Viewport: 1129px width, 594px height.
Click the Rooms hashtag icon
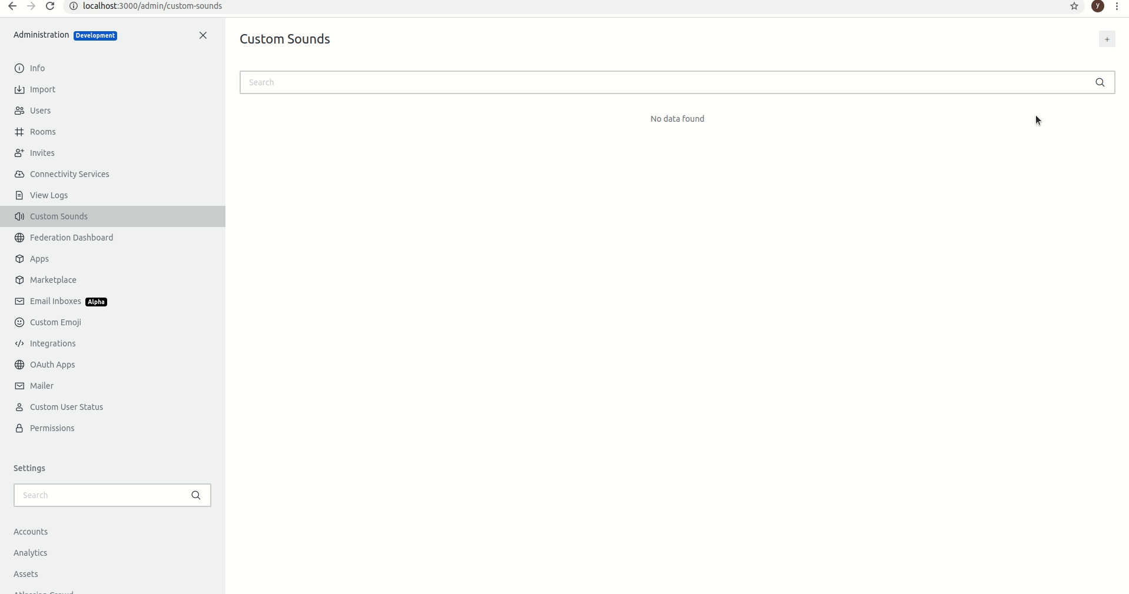[19, 132]
